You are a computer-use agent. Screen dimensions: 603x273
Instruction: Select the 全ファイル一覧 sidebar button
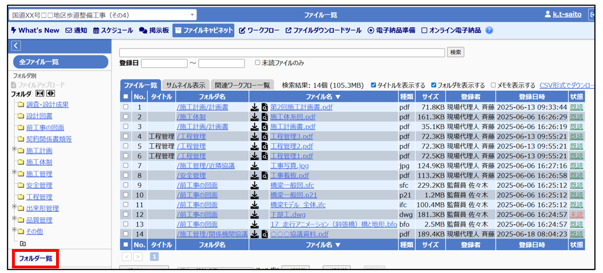[60, 62]
